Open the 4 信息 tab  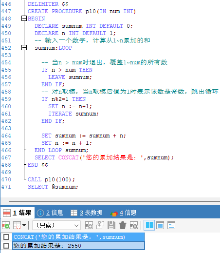[123, 213]
